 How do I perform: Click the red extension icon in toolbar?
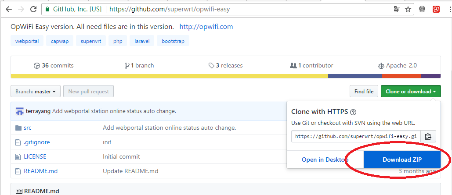click(x=436, y=9)
